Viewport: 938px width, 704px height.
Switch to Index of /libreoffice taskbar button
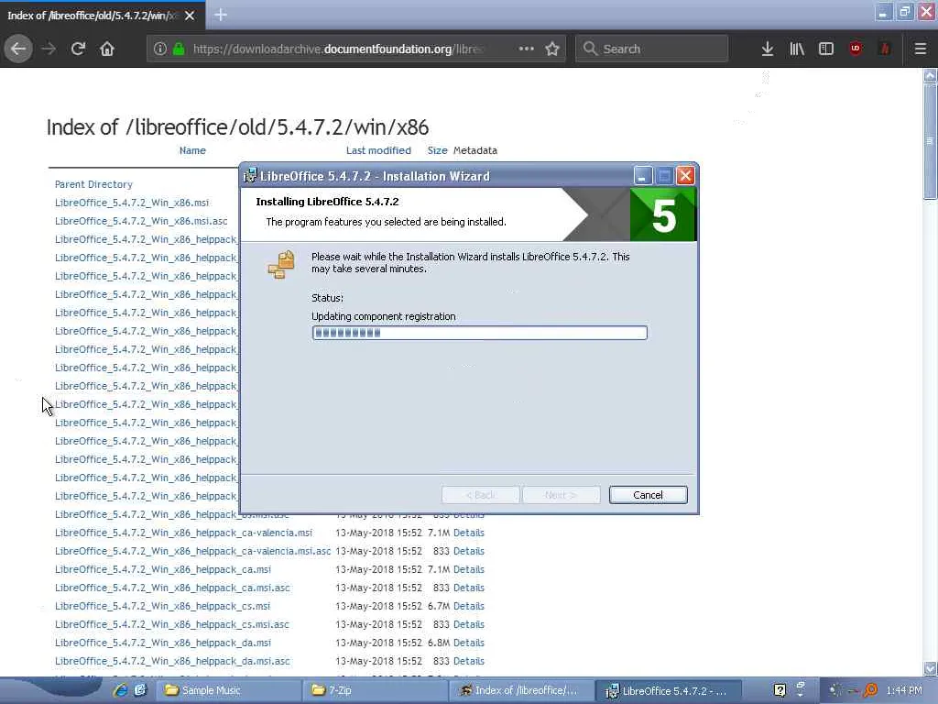click(520, 690)
